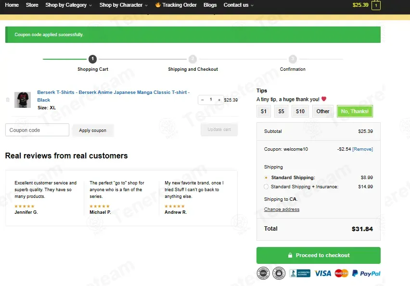Click the VISA card logo
This screenshot has width=410, height=286.
pyautogui.click(x=323, y=273)
